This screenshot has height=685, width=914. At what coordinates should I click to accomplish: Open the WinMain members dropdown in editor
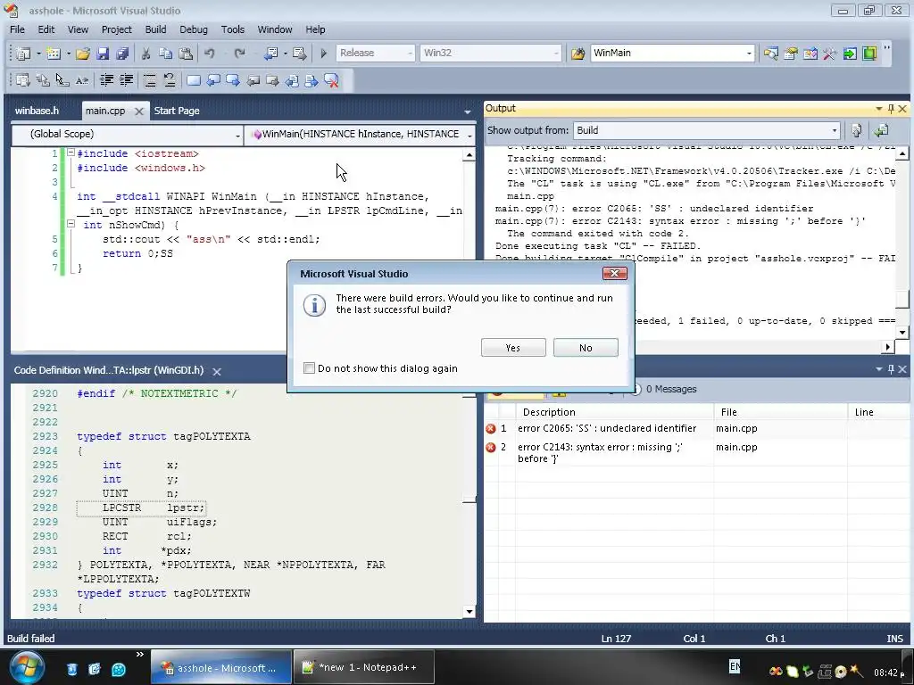click(x=469, y=135)
